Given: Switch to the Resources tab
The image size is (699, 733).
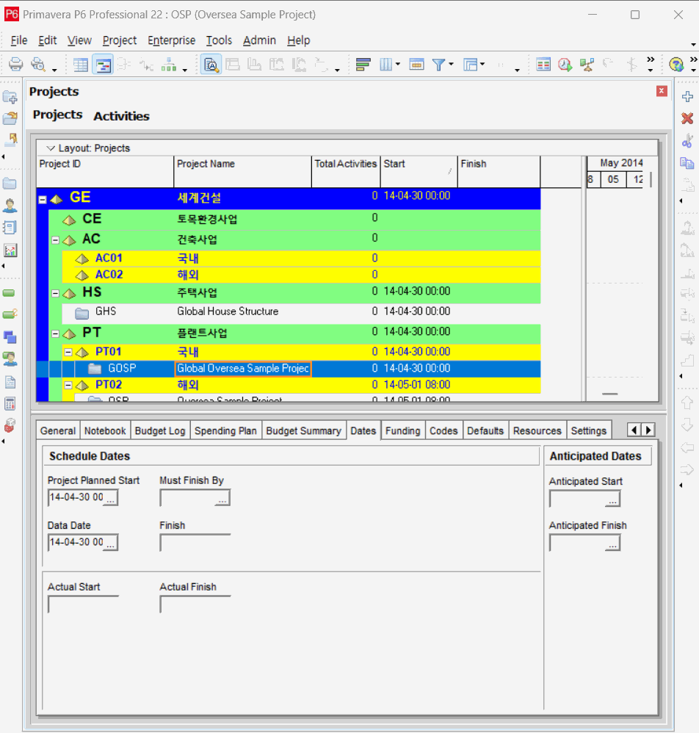Looking at the screenshot, I should click(x=537, y=430).
